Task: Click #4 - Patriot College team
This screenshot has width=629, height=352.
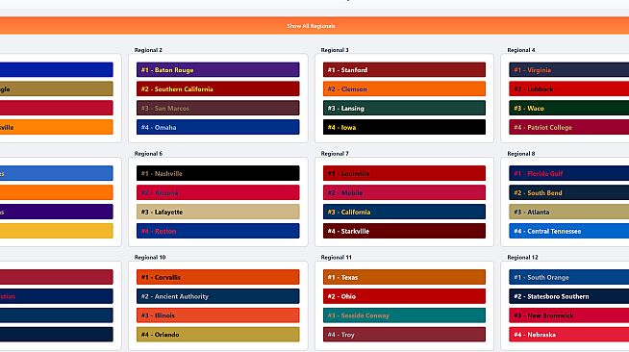Action: 568,127
